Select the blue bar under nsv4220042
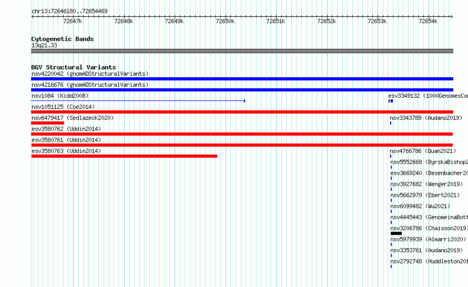Screen dimensions: 468x287 242,79
